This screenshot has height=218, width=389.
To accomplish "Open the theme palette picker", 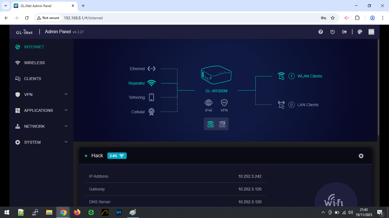I will (360, 32).
